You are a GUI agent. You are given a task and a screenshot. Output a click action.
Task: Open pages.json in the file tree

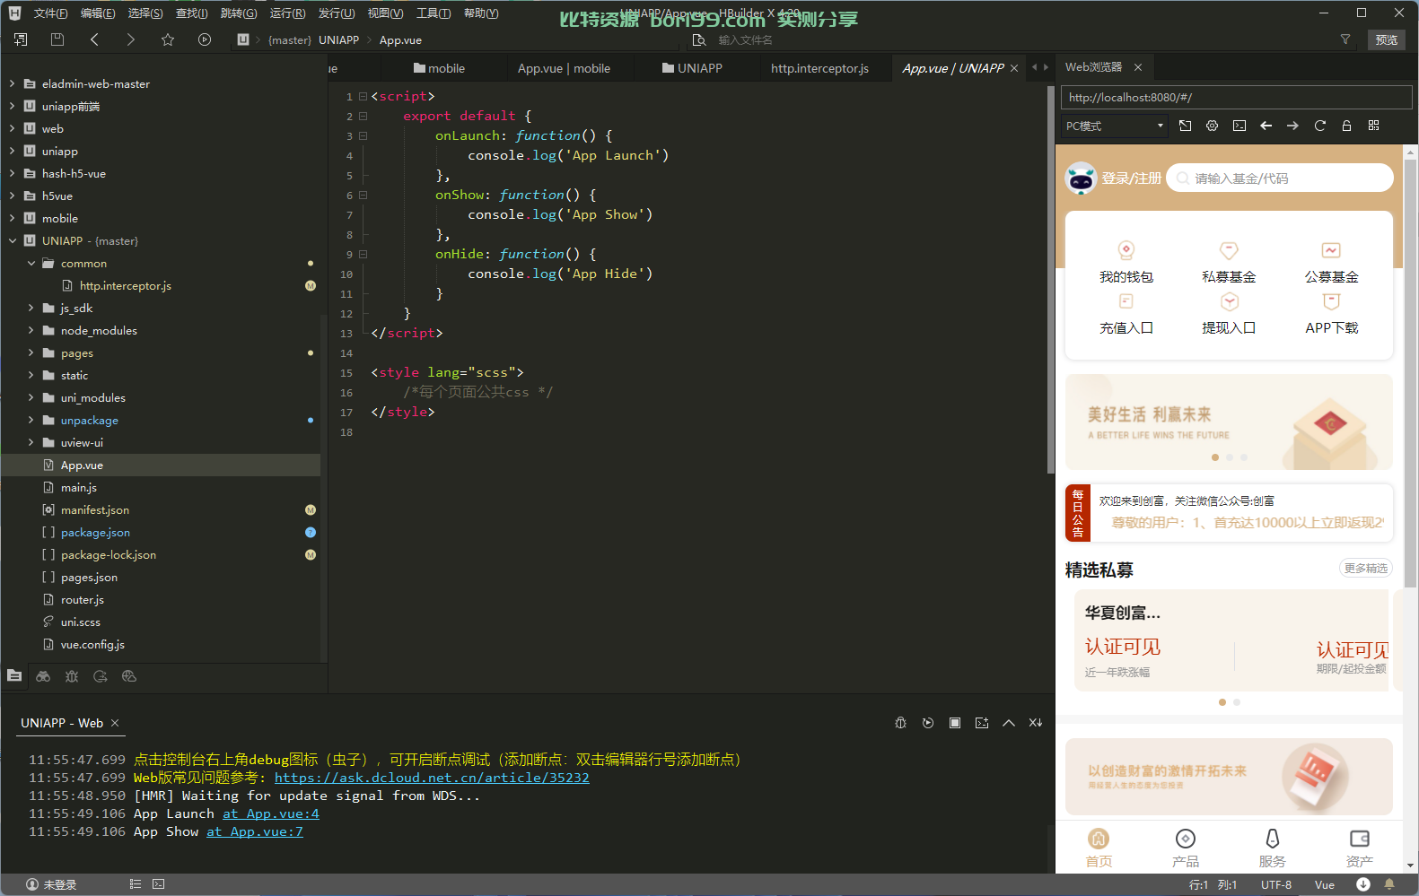tap(89, 577)
